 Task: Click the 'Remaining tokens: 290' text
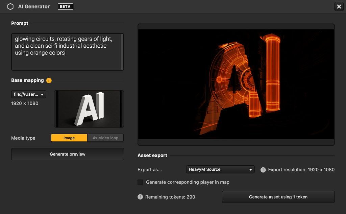coord(170,197)
